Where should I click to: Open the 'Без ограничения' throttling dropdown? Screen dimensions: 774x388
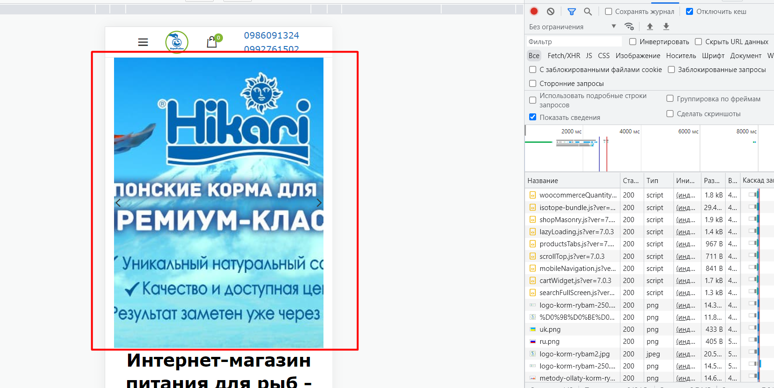point(572,27)
